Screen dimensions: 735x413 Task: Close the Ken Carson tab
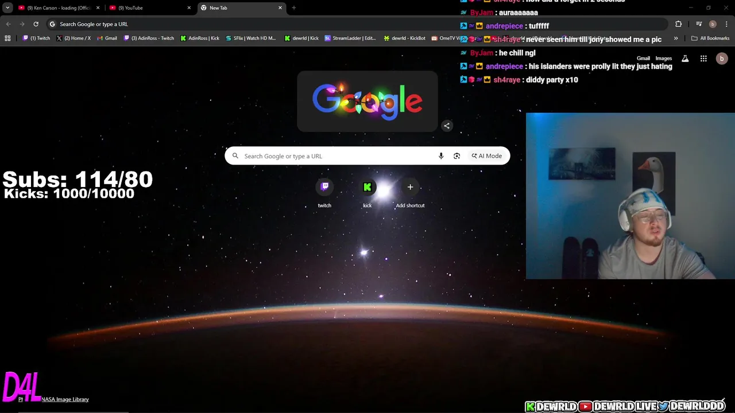[98, 8]
